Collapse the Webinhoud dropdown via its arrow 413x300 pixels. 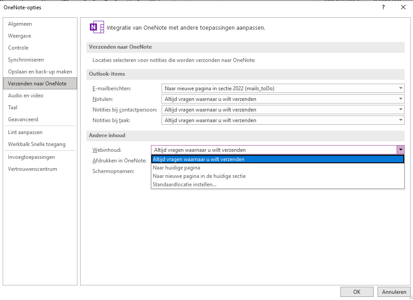click(x=400, y=150)
